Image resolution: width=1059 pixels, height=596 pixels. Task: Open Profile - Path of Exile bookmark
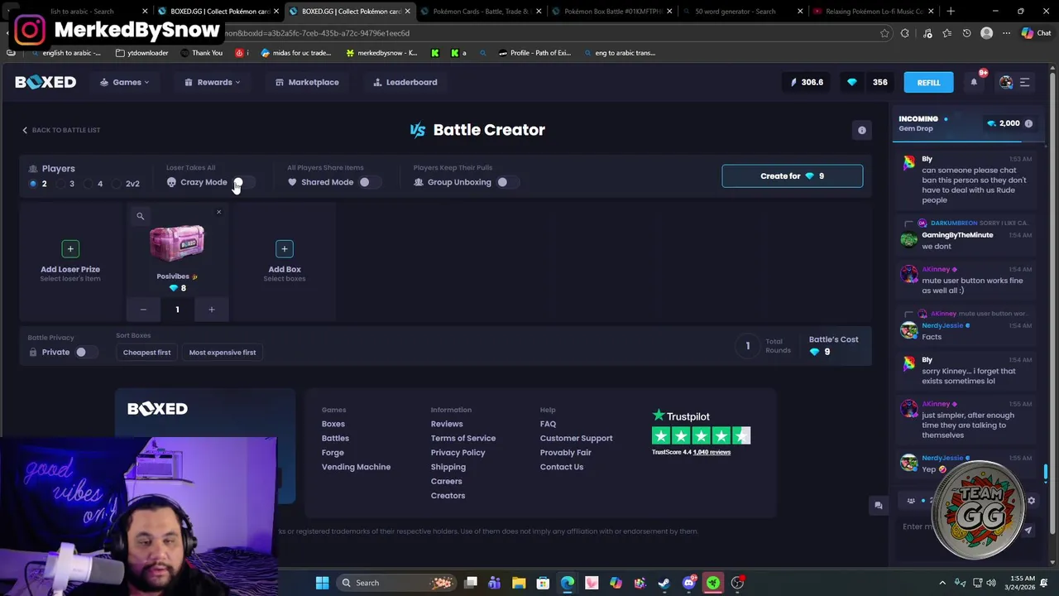pyautogui.click(x=534, y=53)
